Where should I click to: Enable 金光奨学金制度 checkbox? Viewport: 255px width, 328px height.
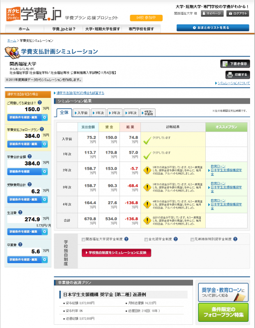pos(146,239)
